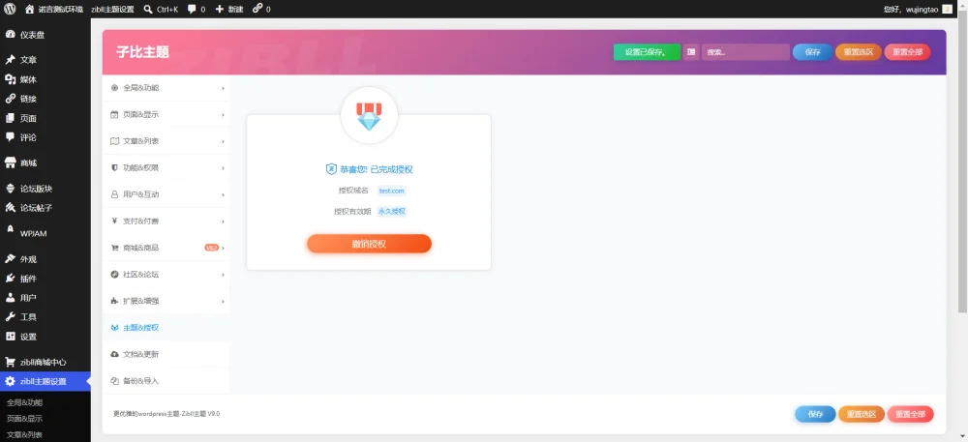Screen dimensions: 968x442
Task: Click the 设置已保存 green notice
Action: (647, 52)
